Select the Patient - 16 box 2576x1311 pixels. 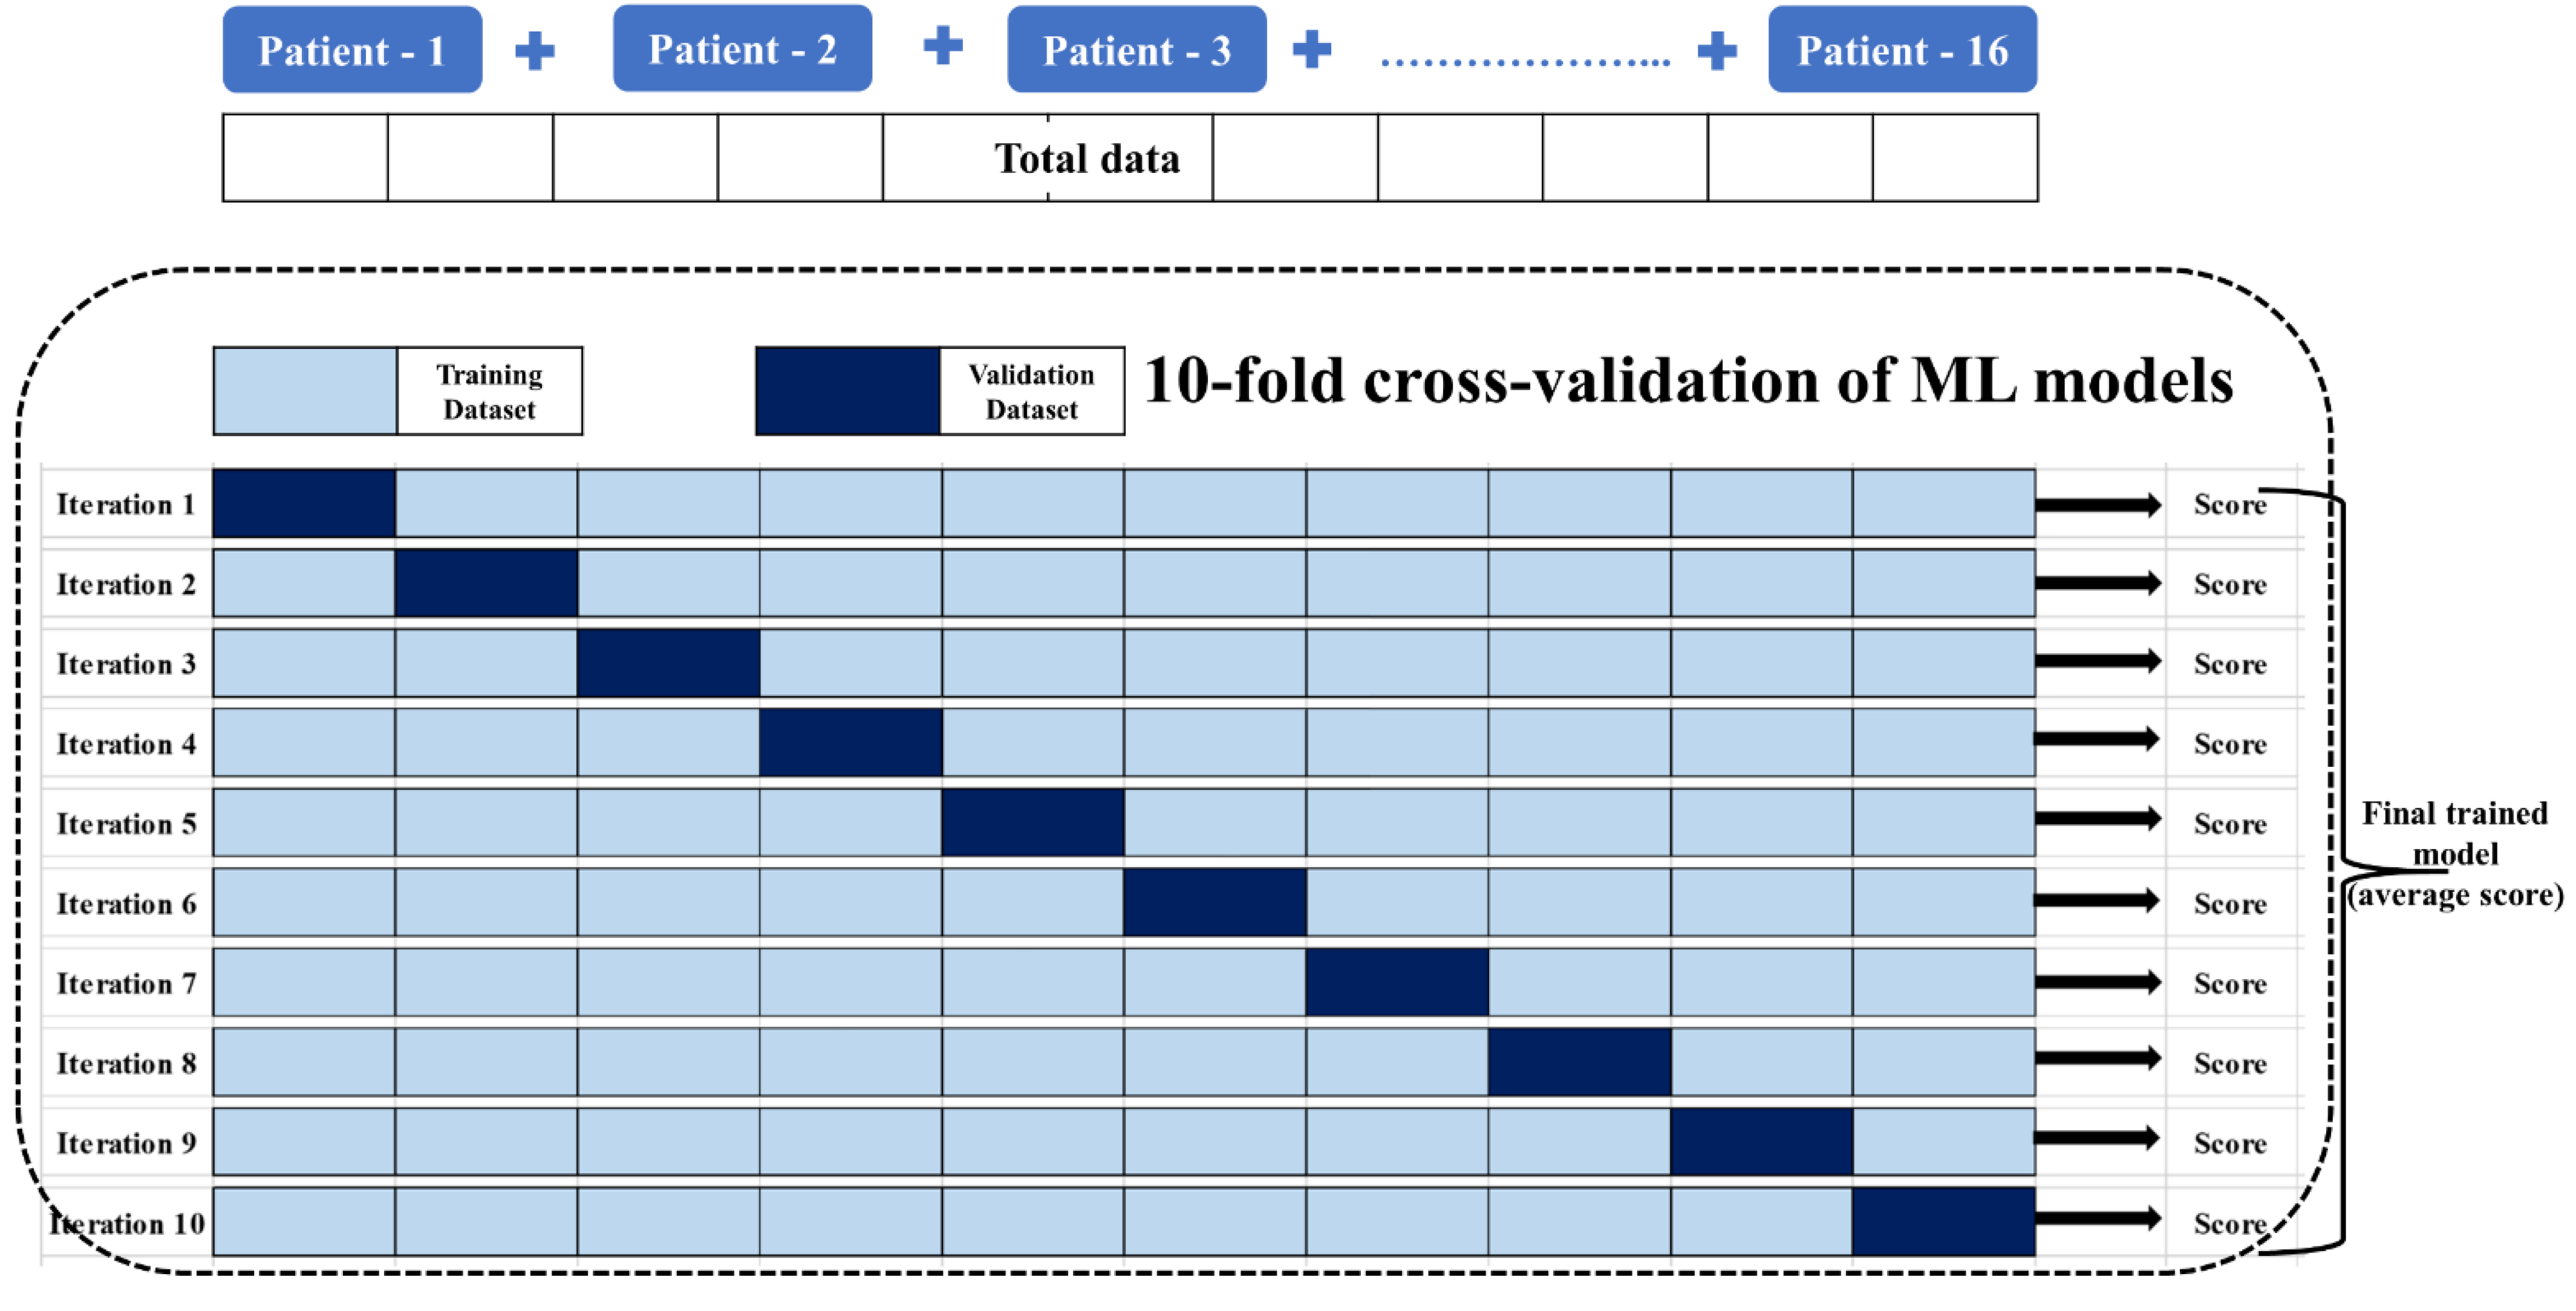(1901, 50)
